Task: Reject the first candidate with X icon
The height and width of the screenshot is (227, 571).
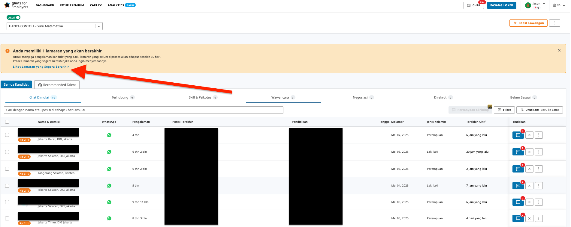Action: [529, 135]
